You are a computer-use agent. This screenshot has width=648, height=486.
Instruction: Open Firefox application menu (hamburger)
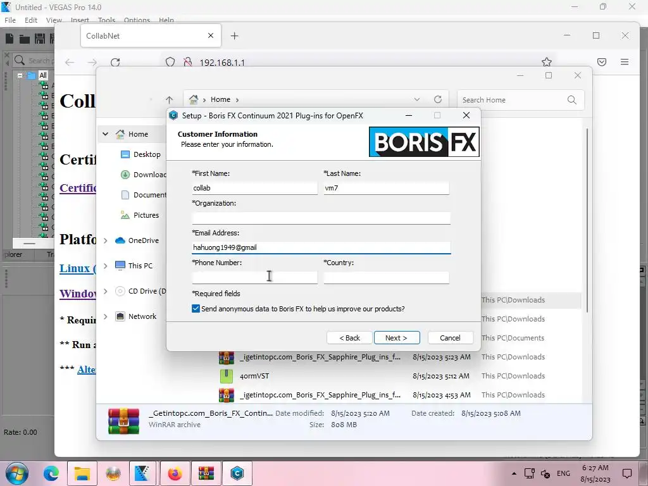click(625, 62)
